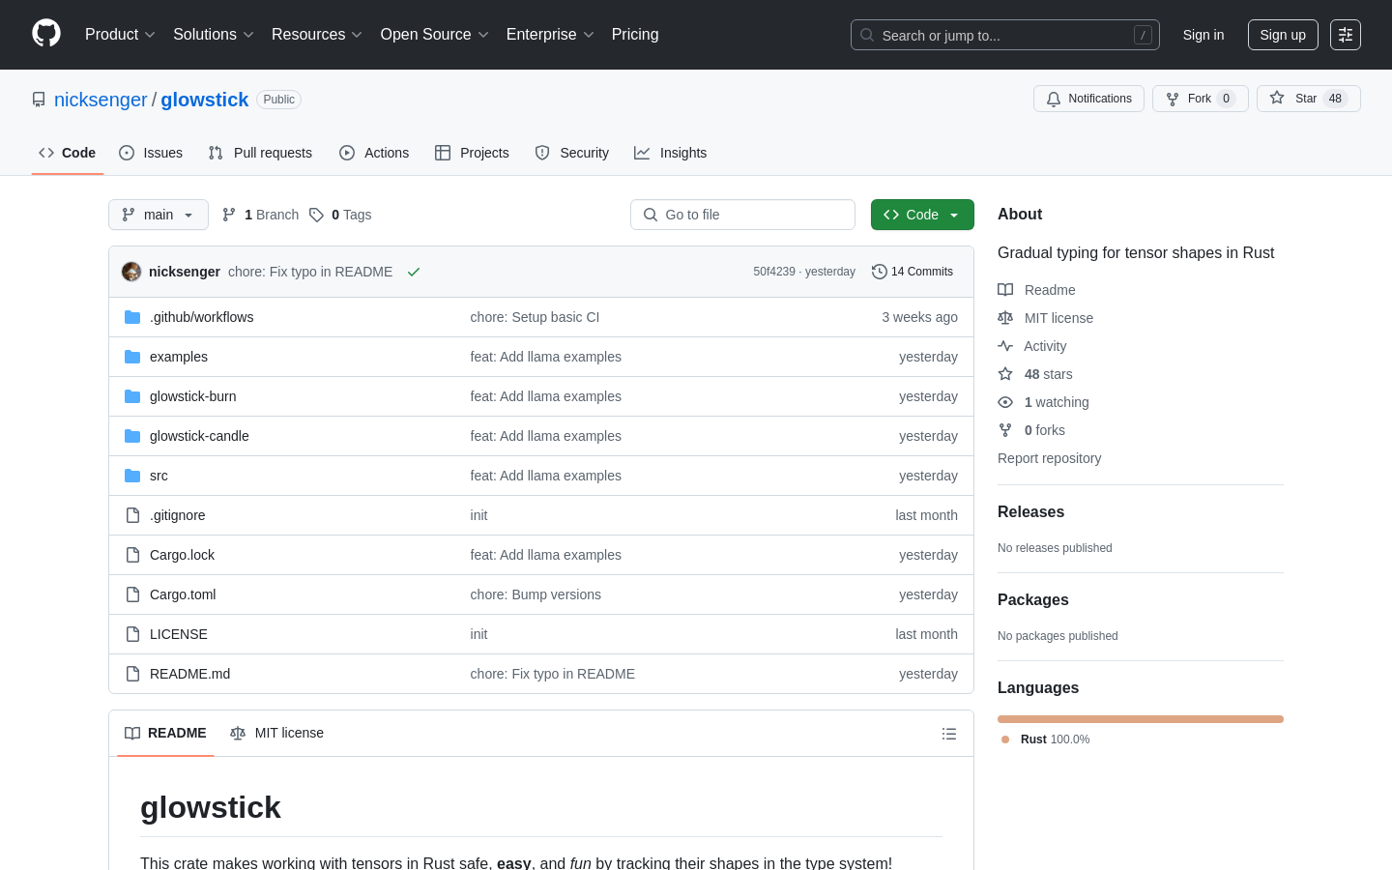The height and width of the screenshot is (870, 1392).
Task: Focus the Search or jump to field
Action: (1005, 35)
